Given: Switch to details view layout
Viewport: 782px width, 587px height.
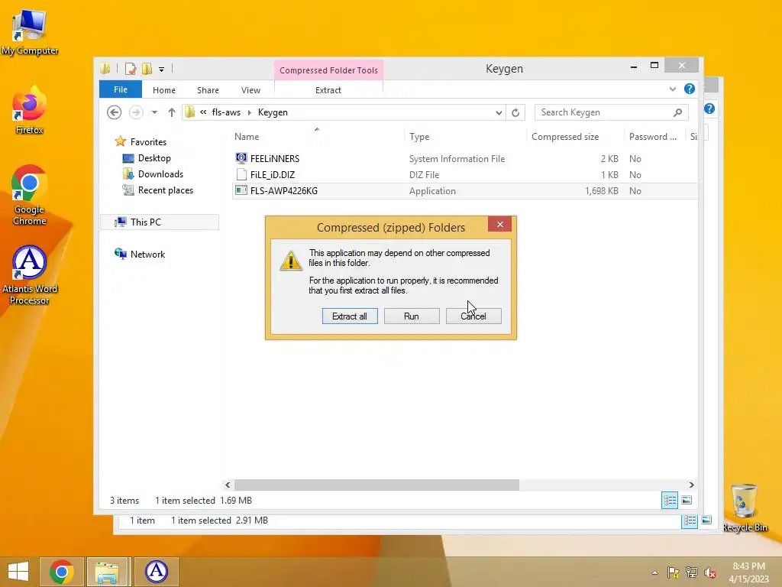Looking at the screenshot, I should pos(669,500).
